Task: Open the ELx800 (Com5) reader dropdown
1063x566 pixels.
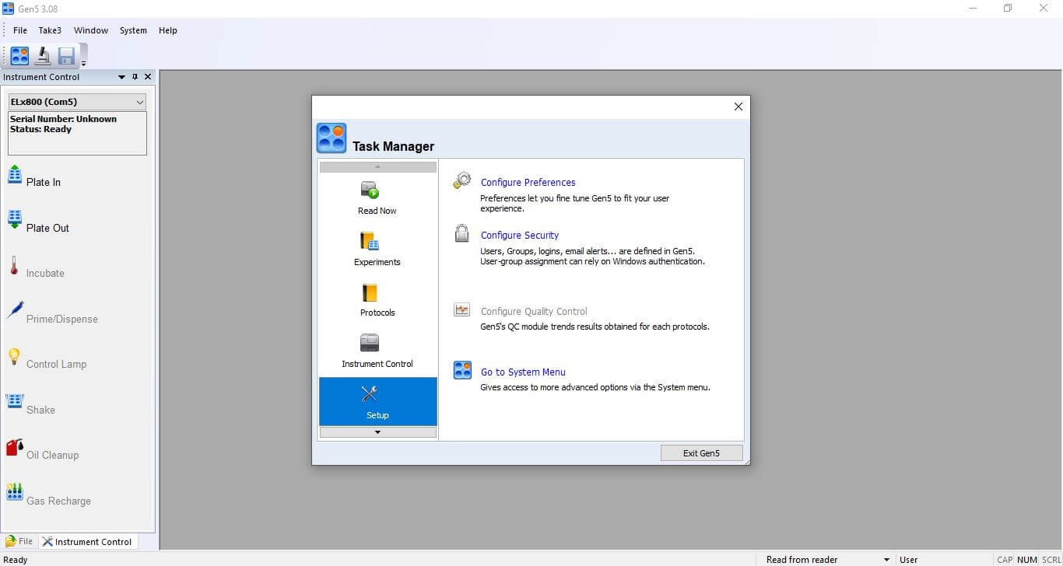Action: [77, 102]
